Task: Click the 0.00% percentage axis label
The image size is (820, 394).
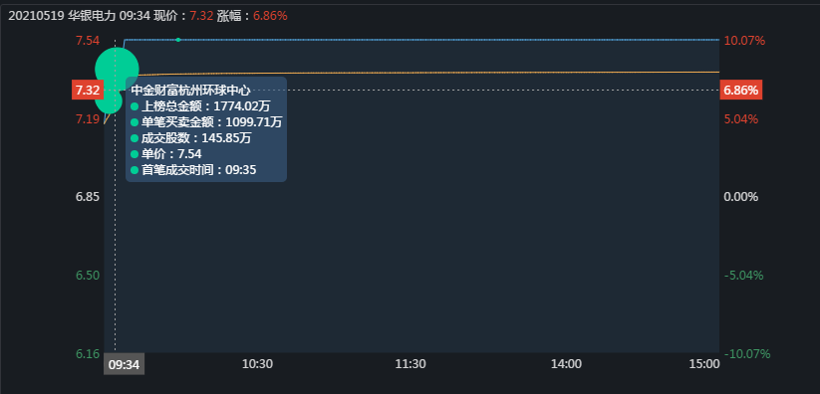Action: pos(741,197)
